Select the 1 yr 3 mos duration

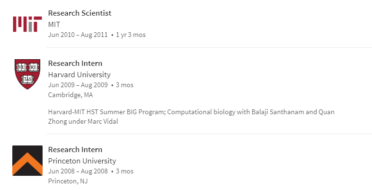(131, 35)
